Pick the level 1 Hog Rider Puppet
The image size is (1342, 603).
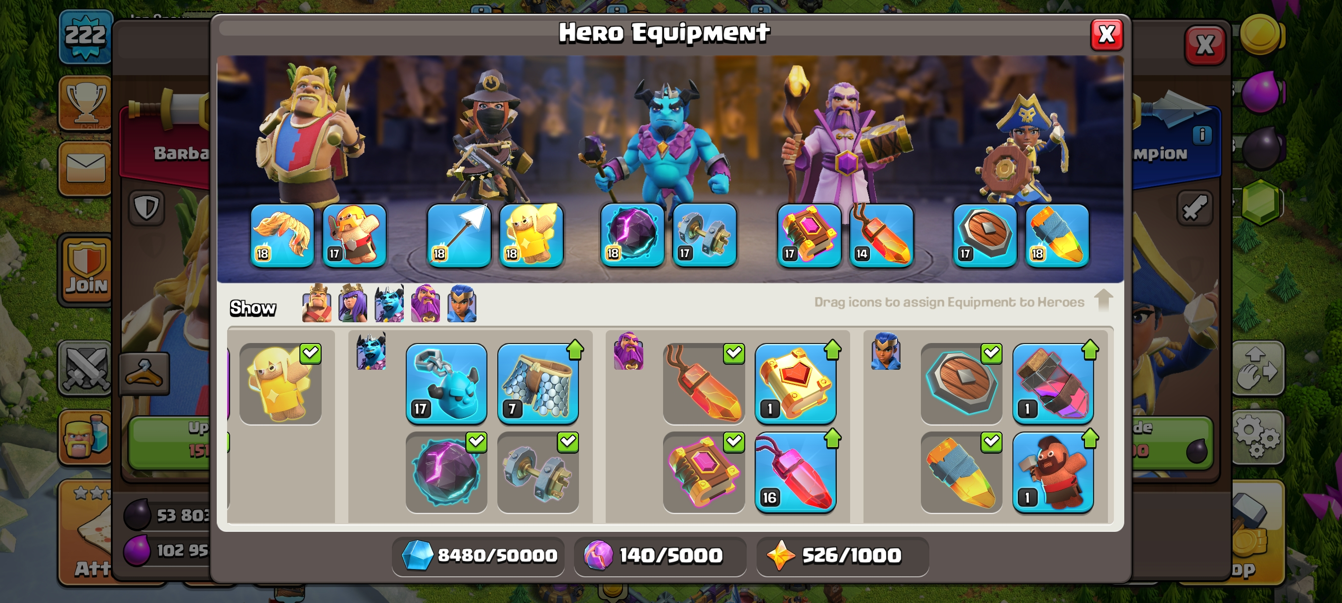(1053, 473)
